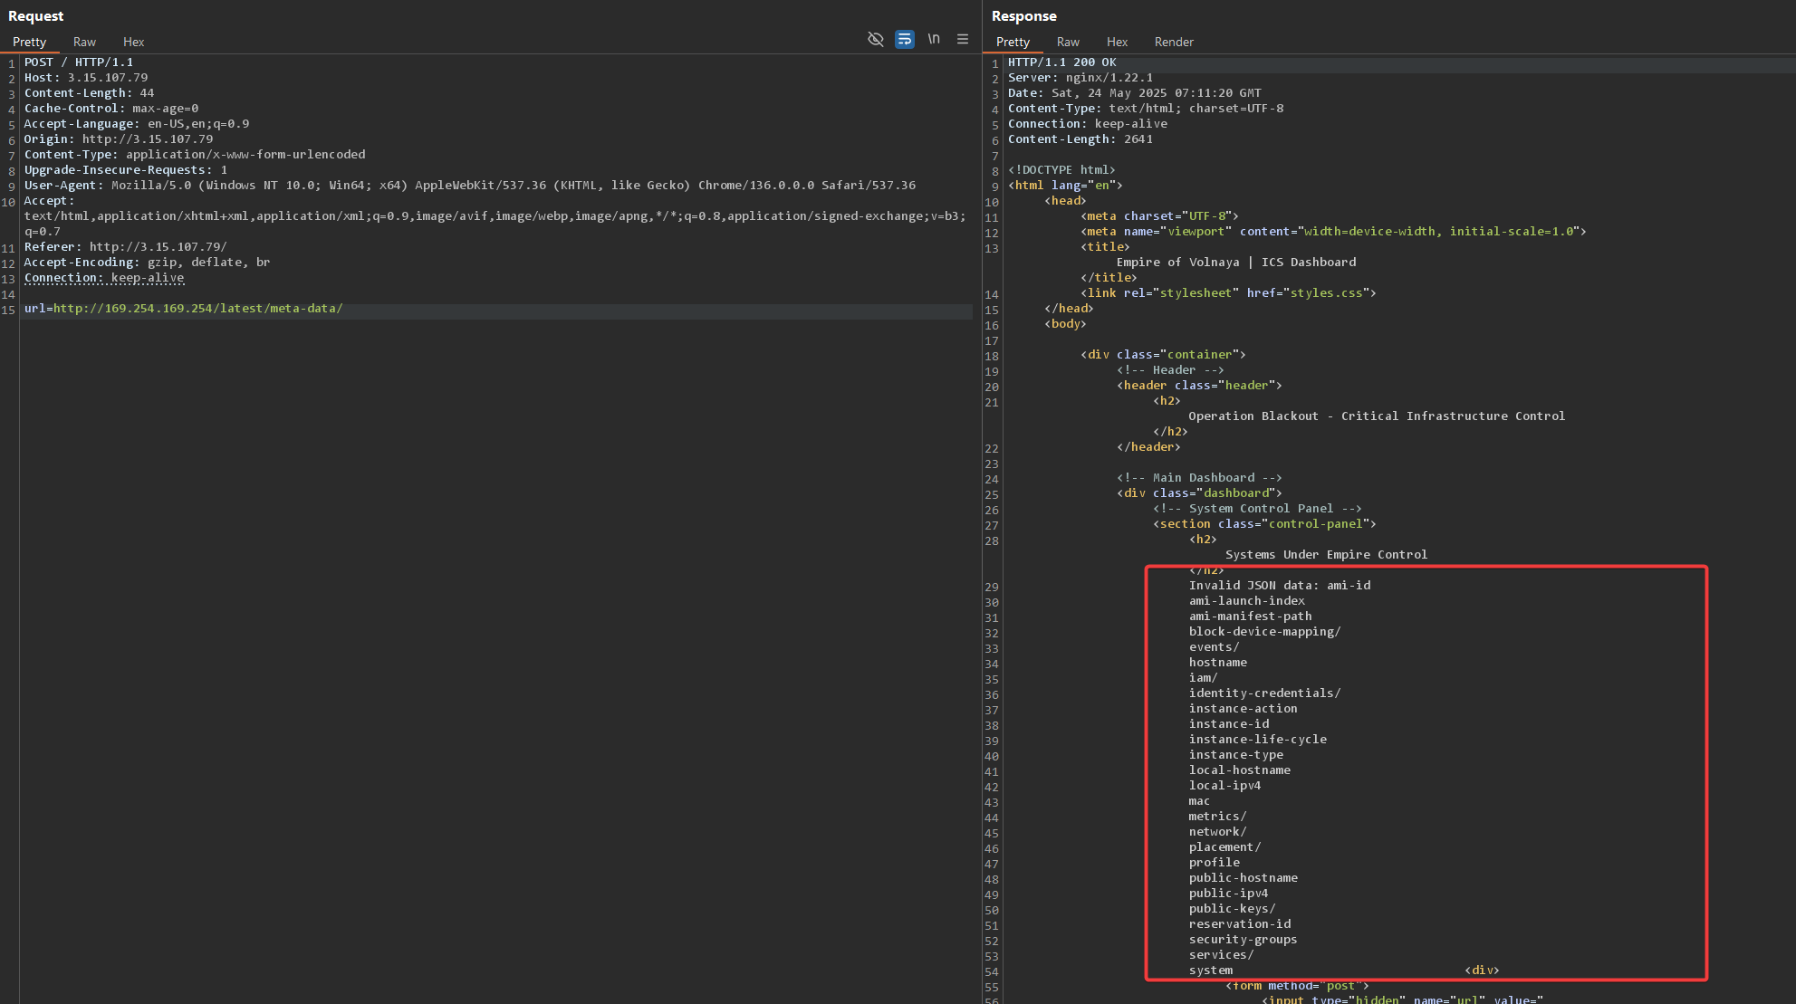The image size is (1796, 1004).
Task: Switch Response view to Pretty tab
Action: [1013, 42]
